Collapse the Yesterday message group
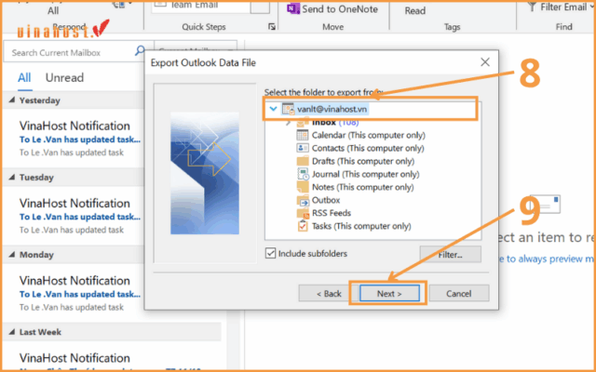This screenshot has height=372, width=596. [x=11, y=100]
